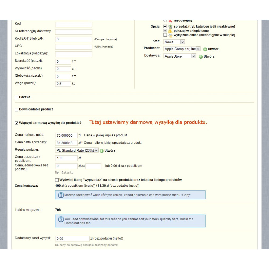269x269 pixels.
Task: Click the Wysokość (paczki) field
Action: point(63,69)
